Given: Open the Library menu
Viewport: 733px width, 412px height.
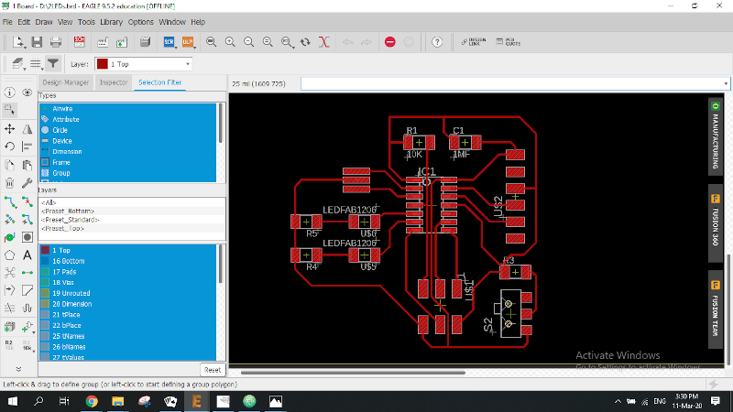Looking at the screenshot, I should [x=111, y=22].
